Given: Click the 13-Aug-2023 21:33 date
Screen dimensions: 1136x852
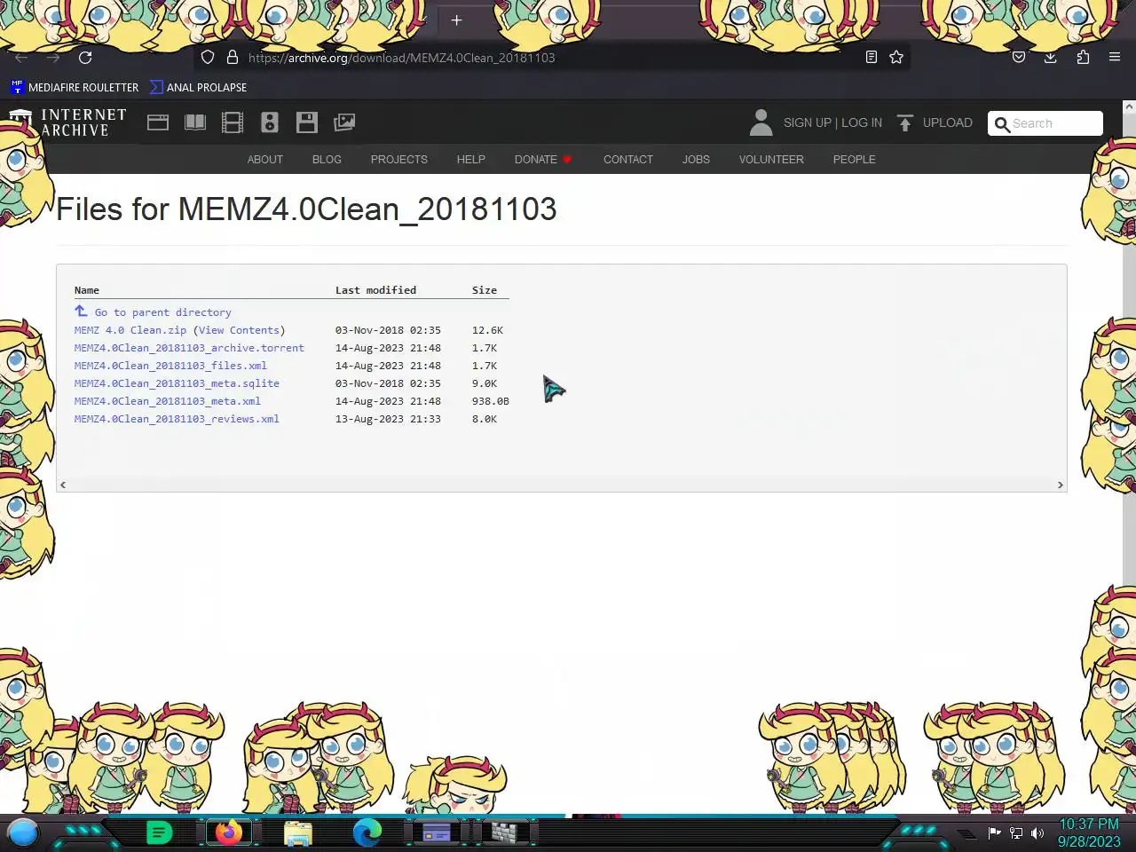Looking at the screenshot, I should coord(388,419).
